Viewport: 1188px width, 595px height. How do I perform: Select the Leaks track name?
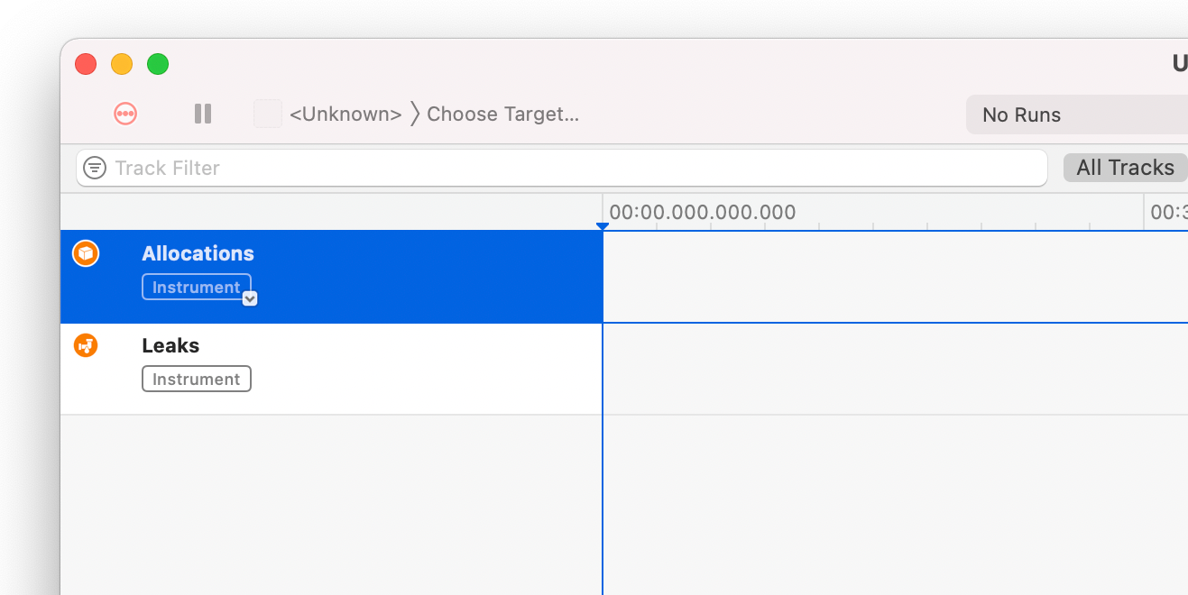pyautogui.click(x=170, y=345)
